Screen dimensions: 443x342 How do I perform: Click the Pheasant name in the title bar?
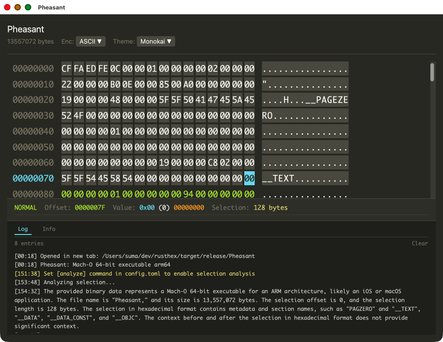coord(51,7)
